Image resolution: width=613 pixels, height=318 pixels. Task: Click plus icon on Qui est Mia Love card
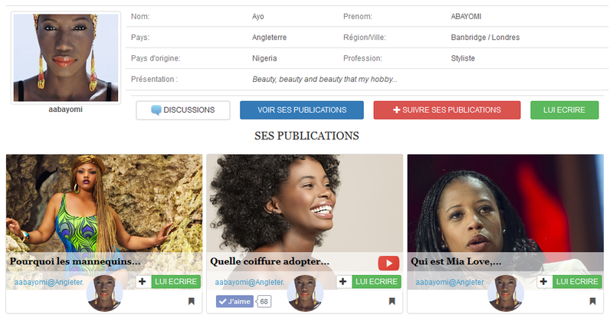click(544, 282)
